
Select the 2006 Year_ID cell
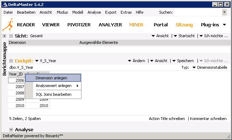(x=17, y=80)
